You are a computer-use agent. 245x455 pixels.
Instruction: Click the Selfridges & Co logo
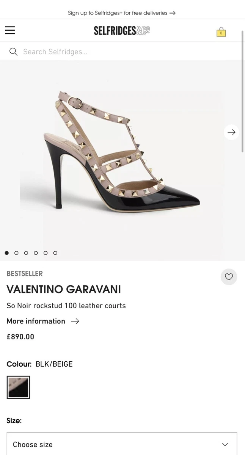tap(122, 31)
